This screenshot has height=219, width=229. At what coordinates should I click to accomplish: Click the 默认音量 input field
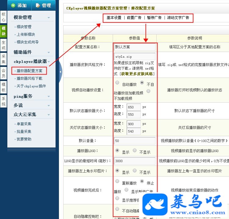(135, 141)
